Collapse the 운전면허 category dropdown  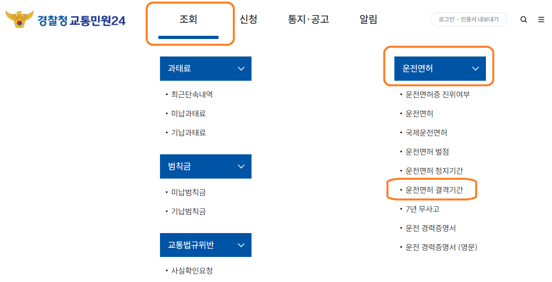476,68
